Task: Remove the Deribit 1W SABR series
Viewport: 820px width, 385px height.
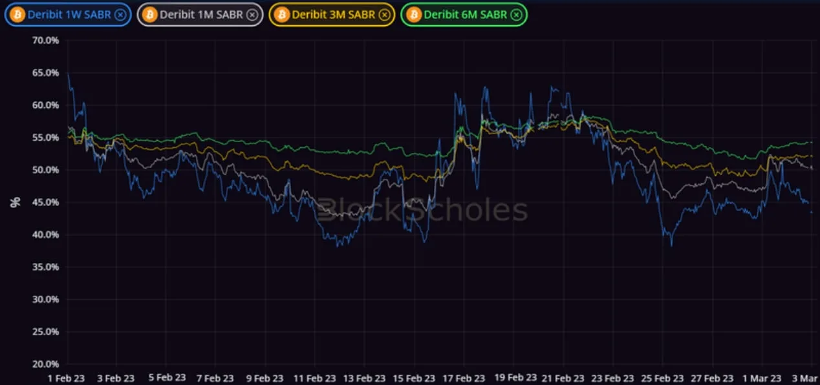Action: tap(120, 14)
